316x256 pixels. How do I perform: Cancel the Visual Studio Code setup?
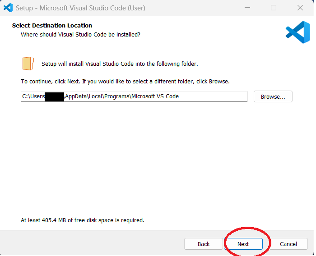click(x=288, y=244)
